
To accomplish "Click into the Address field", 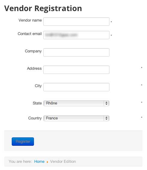I will click(x=76, y=70).
